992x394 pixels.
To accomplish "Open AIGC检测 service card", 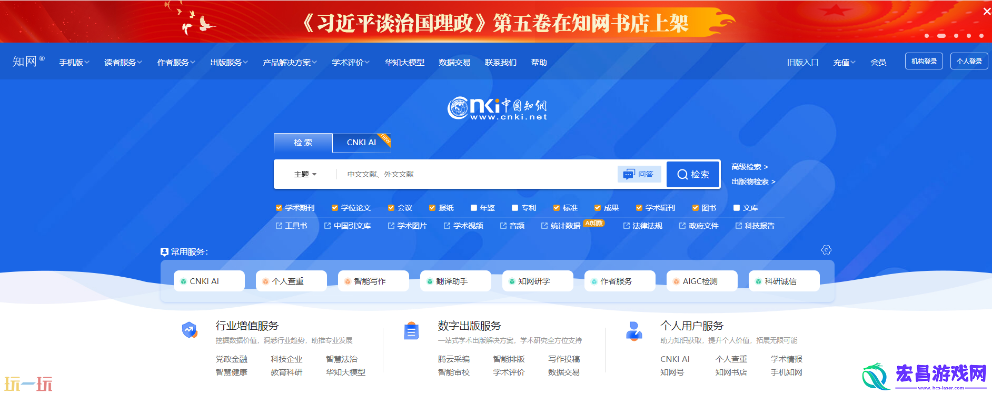I will point(702,281).
